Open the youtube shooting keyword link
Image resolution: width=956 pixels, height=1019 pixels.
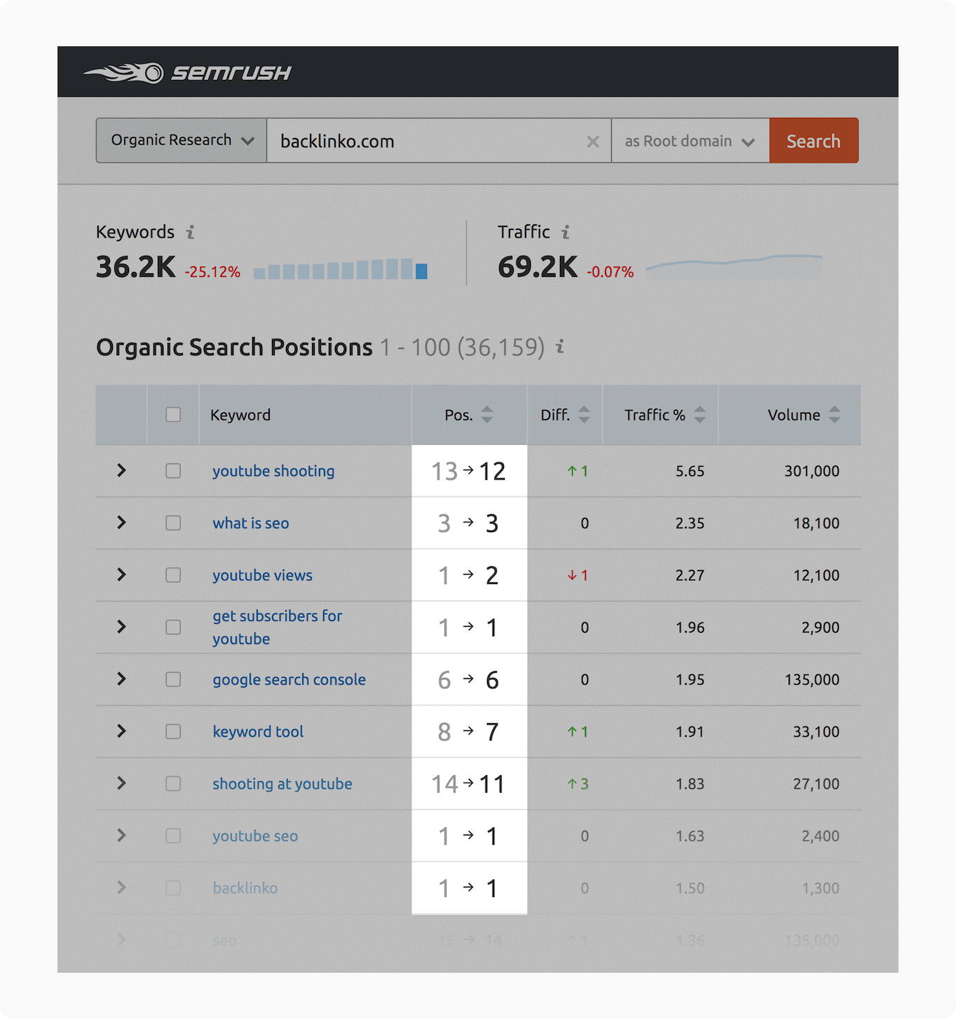tap(273, 471)
